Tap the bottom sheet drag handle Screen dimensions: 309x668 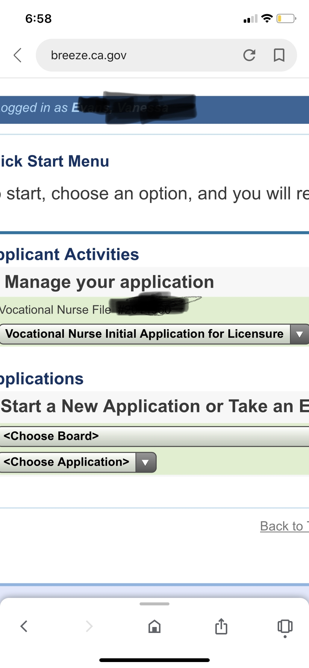[154, 604]
